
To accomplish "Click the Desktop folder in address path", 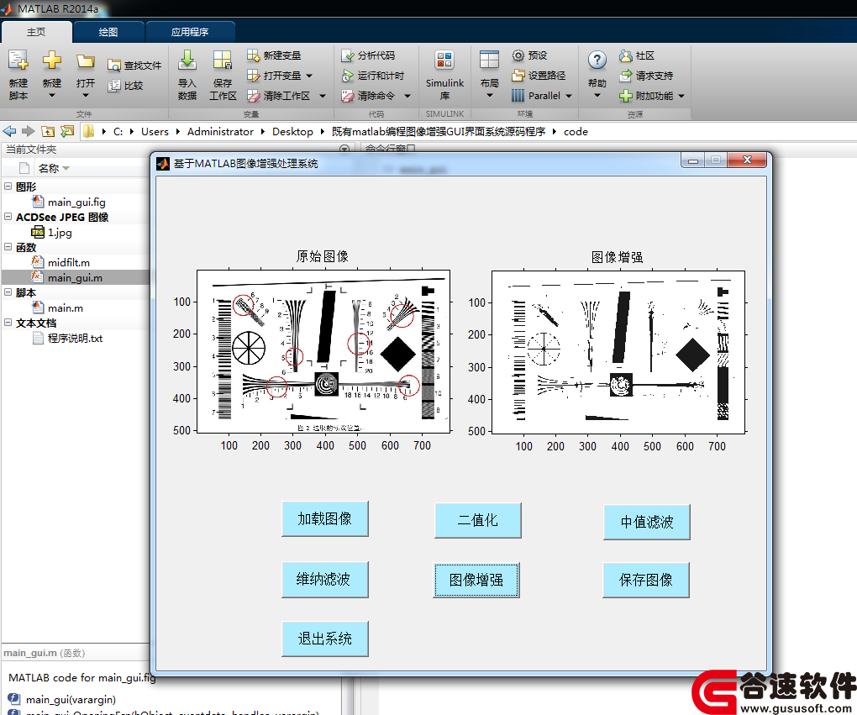I will [x=292, y=131].
